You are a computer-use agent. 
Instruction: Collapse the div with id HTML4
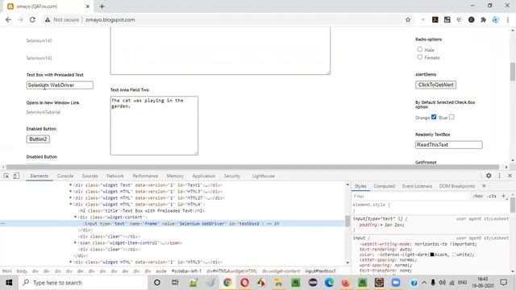[70, 204]
